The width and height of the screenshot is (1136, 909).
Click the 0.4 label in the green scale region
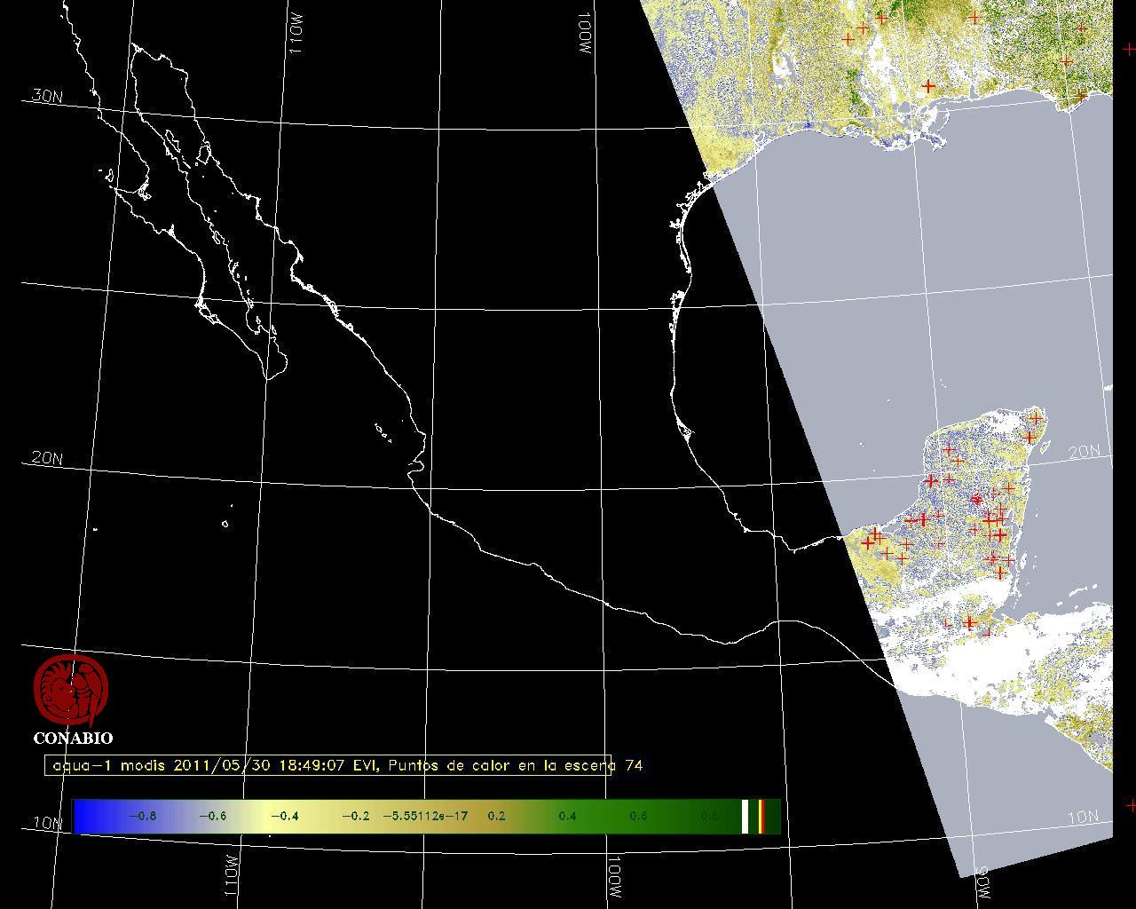[x=567, y=816]
